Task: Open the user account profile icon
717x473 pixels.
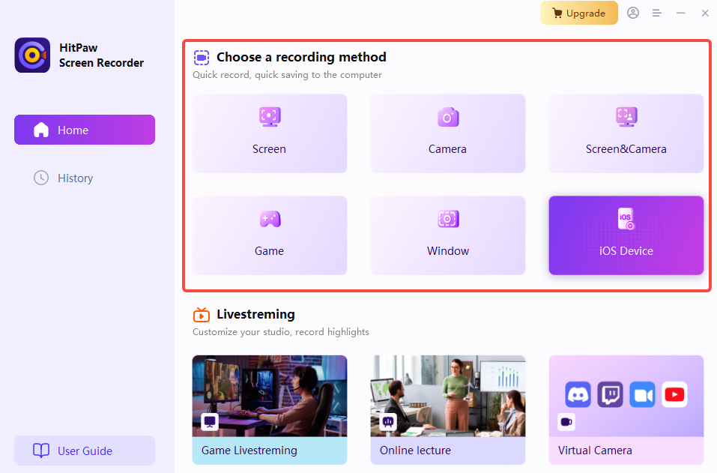Action: point(633,13)
